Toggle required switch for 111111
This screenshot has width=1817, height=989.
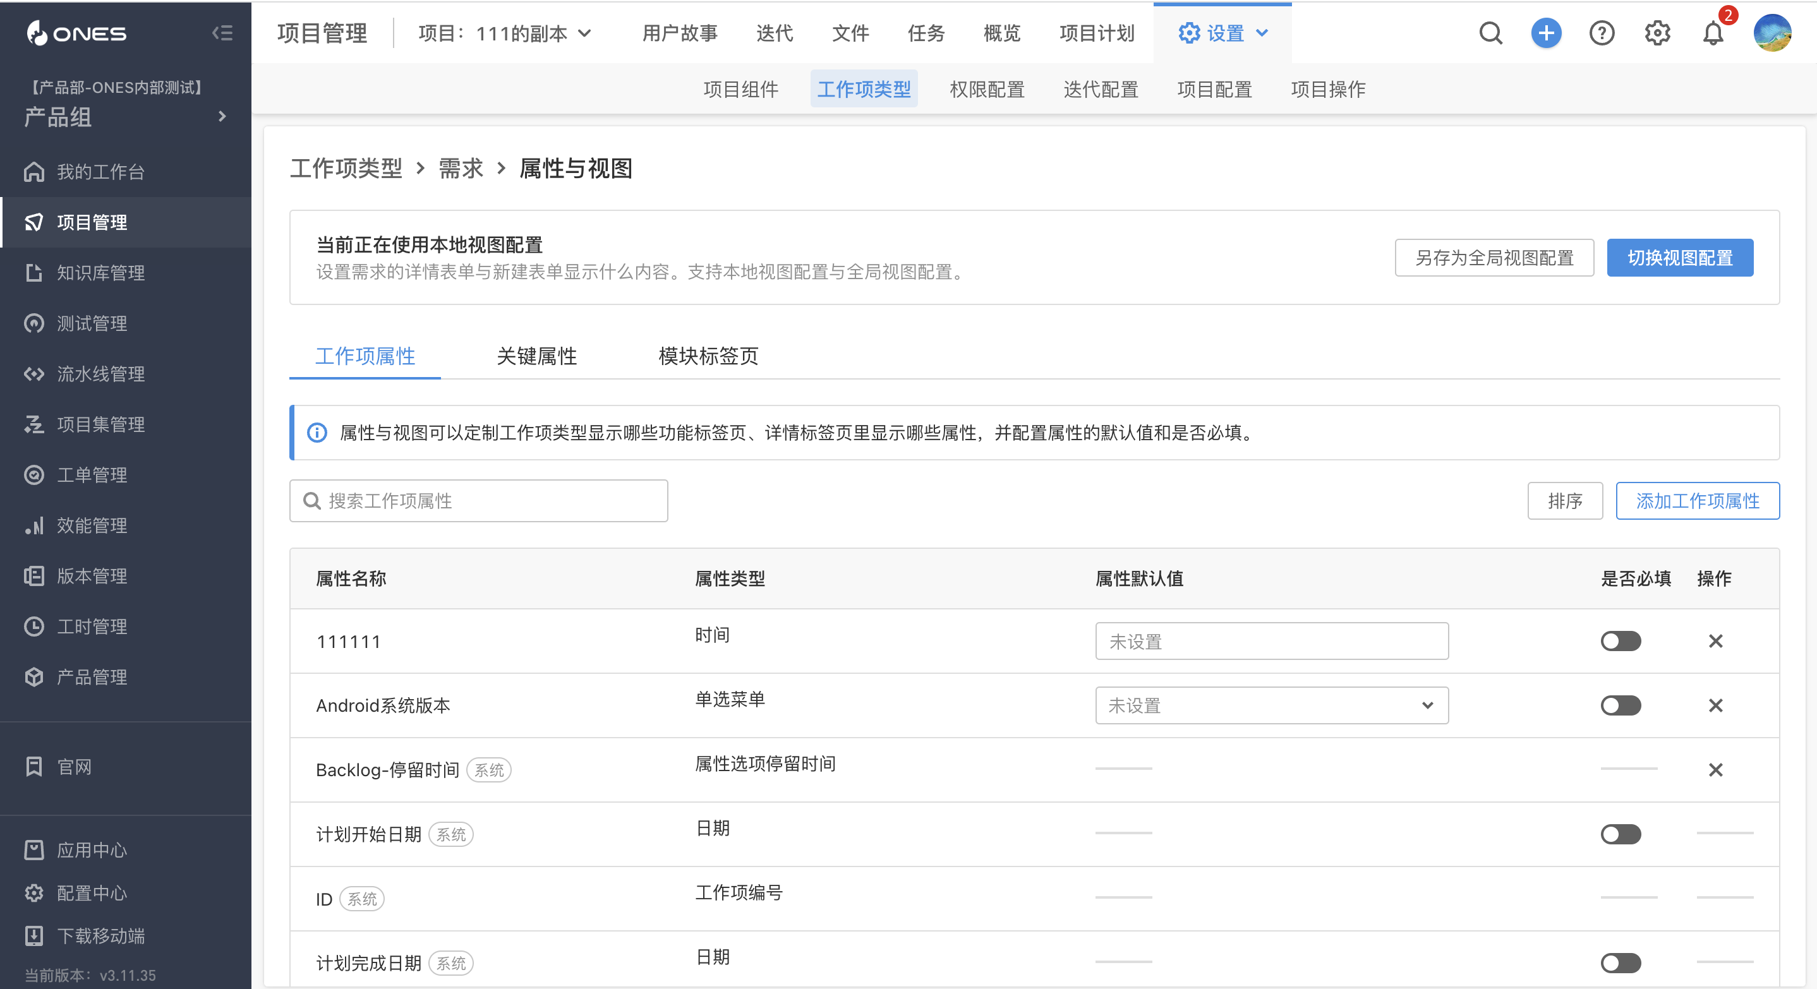1621,642
